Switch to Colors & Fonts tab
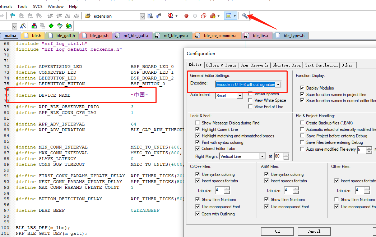 [221, 65]
